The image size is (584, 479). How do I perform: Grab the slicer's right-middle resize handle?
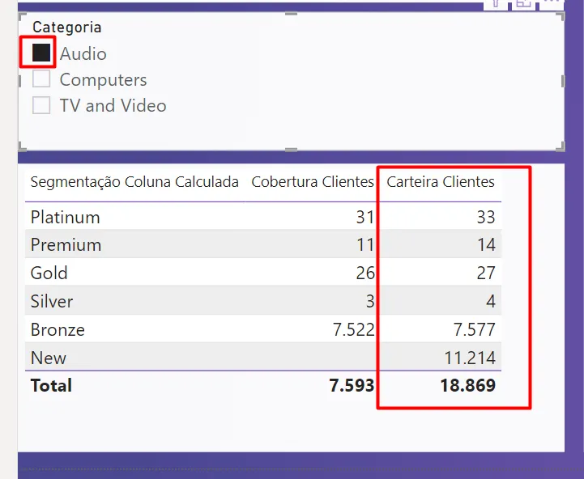point(562,81)
